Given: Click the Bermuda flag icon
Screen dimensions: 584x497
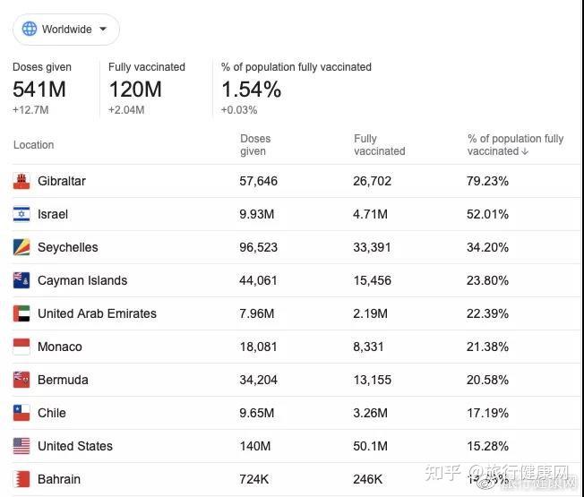Looking at the screenshot, I should (x=21, y=380).
